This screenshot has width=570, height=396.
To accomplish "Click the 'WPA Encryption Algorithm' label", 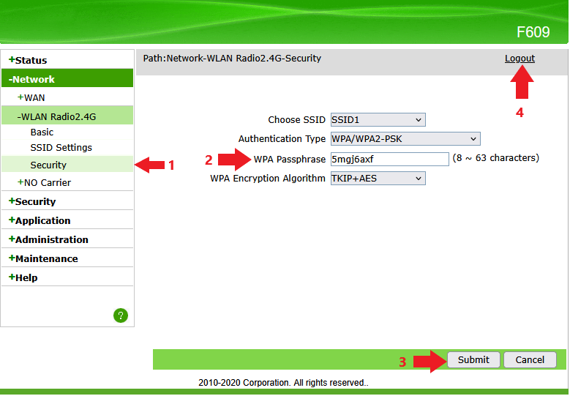I will (268, 178).
